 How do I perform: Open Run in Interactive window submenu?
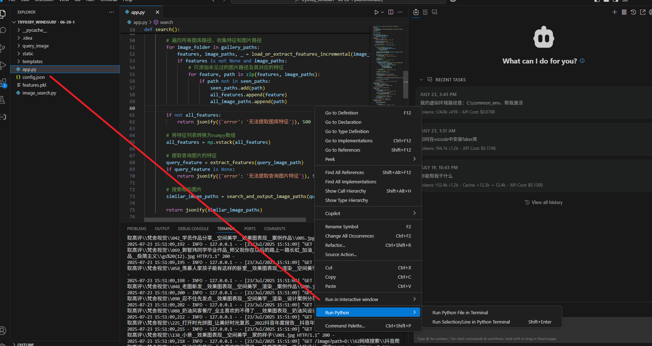pos(368,299)
